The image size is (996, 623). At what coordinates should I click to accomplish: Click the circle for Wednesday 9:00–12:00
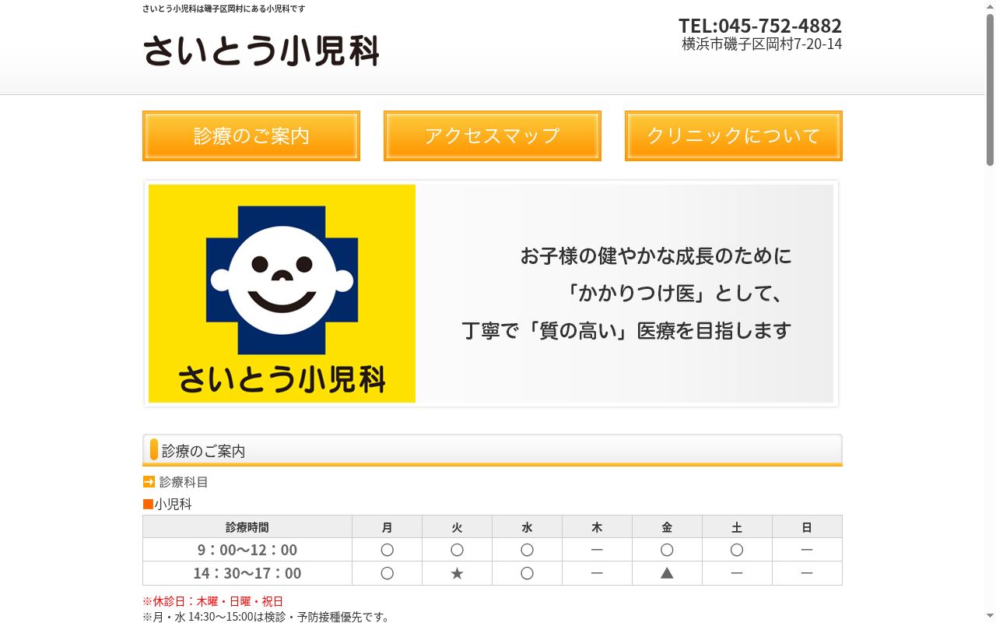point(527,550)
